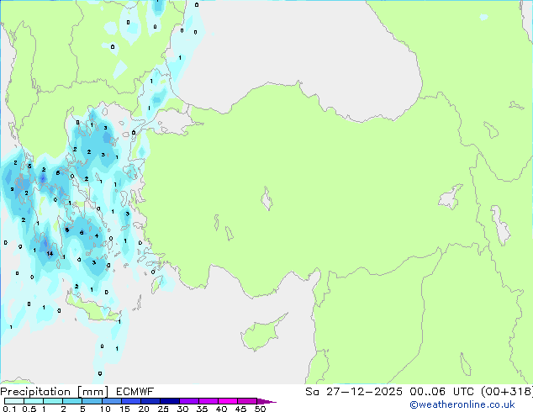Click the 'ECMWF' model label

pos(135,392)
